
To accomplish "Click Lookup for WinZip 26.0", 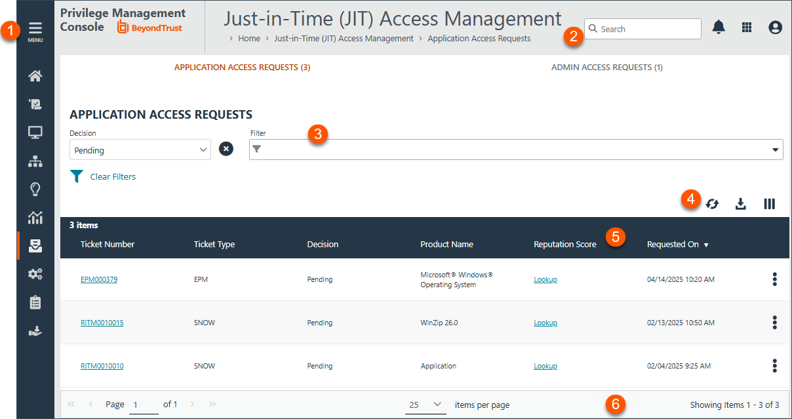I will (545, 323).
